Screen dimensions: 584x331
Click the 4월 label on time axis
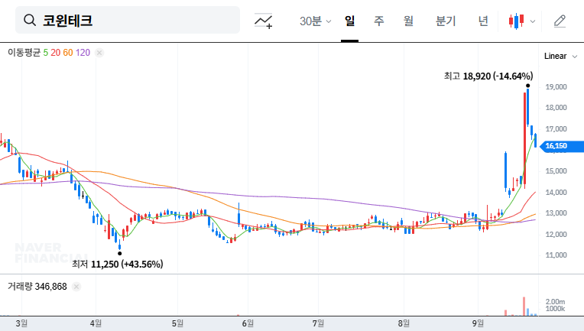tap(96, 323)
